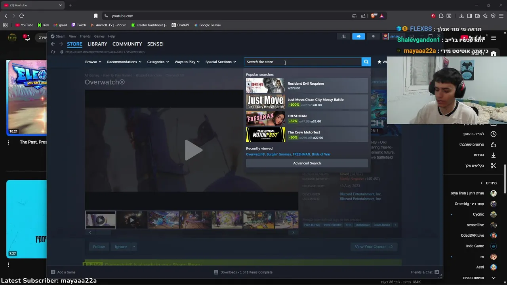507x285 pixels.
Task: Open YouTube Watch Later clock icon
Action: coord(493,134)
